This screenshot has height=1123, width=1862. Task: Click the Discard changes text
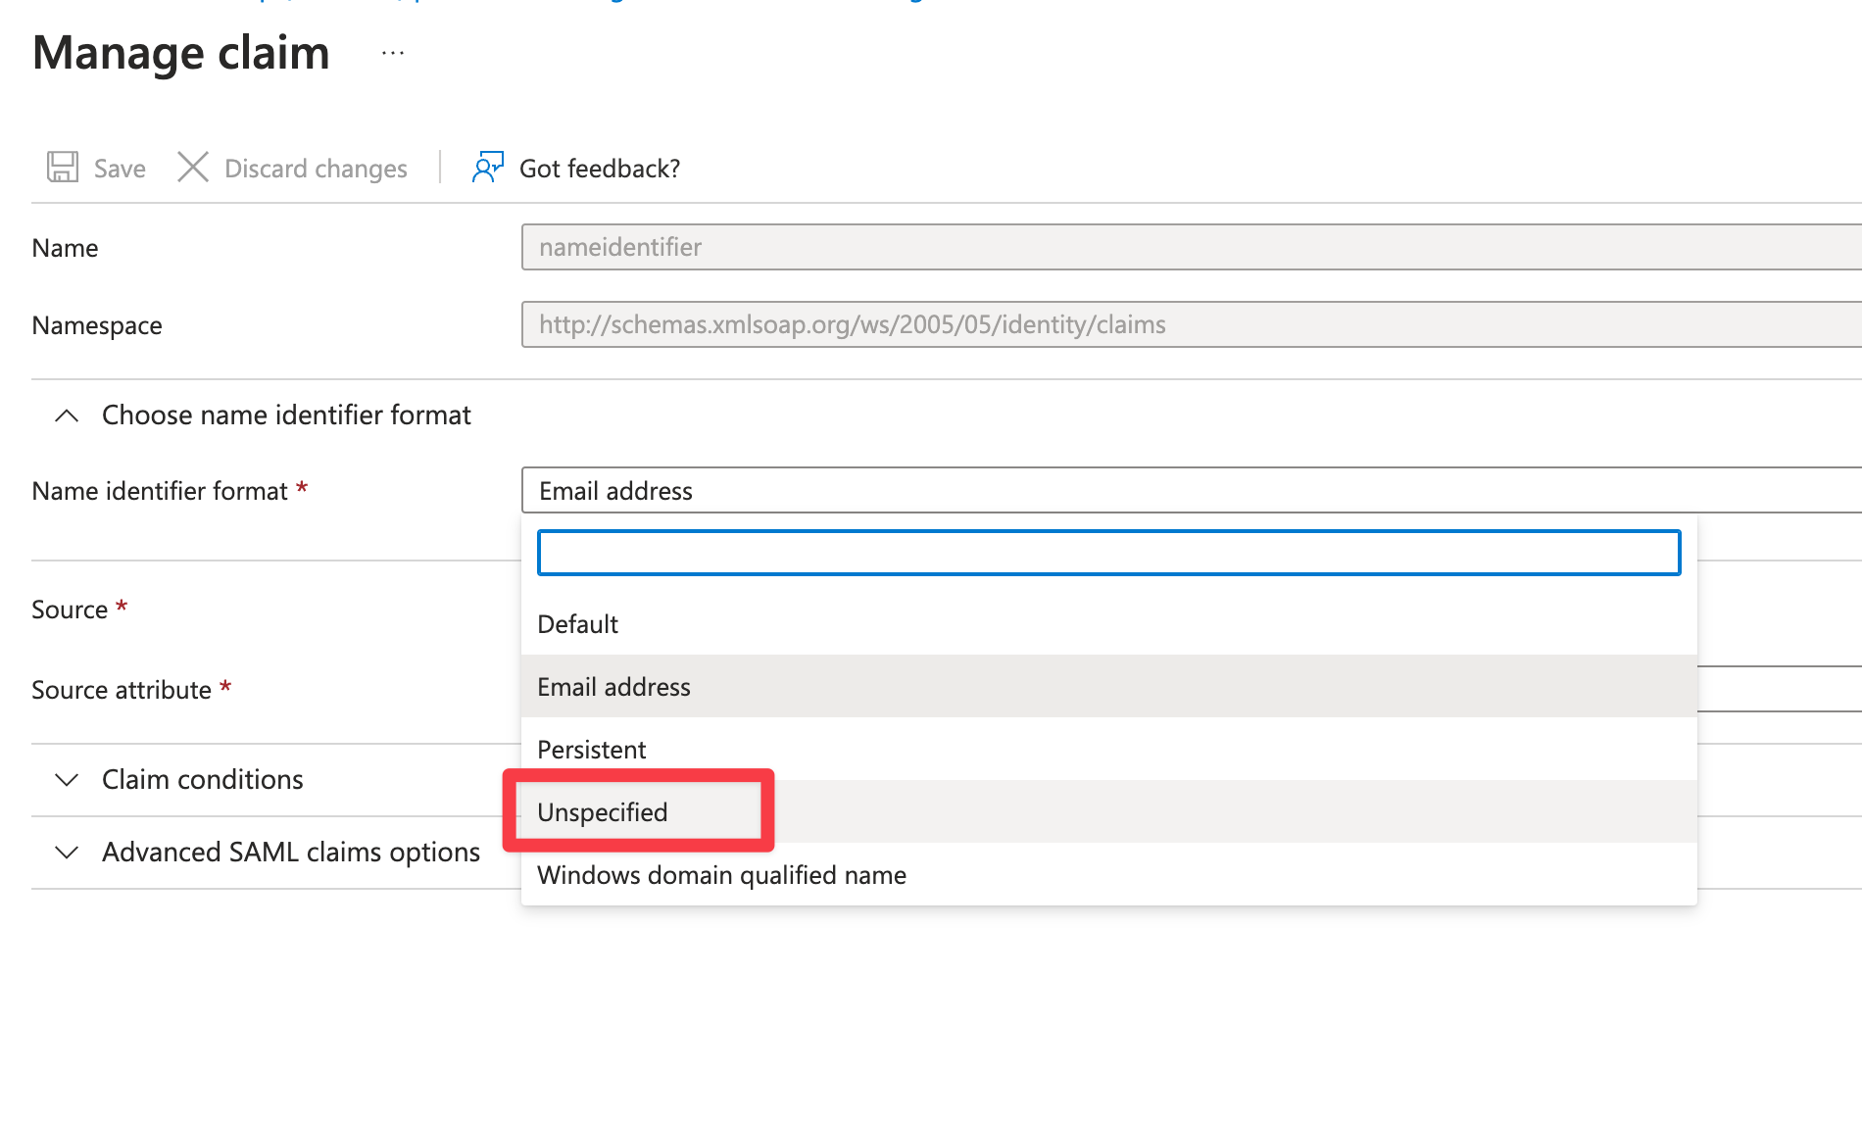[316, 169]
